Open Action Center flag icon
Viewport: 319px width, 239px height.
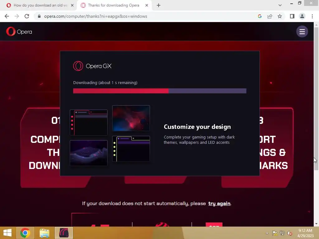pos(275,233)
